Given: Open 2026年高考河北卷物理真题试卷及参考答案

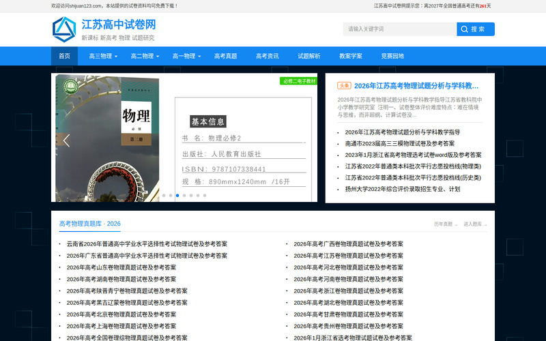Looking at the screenshot, I should pyautogui.click(x=348, y=267).
